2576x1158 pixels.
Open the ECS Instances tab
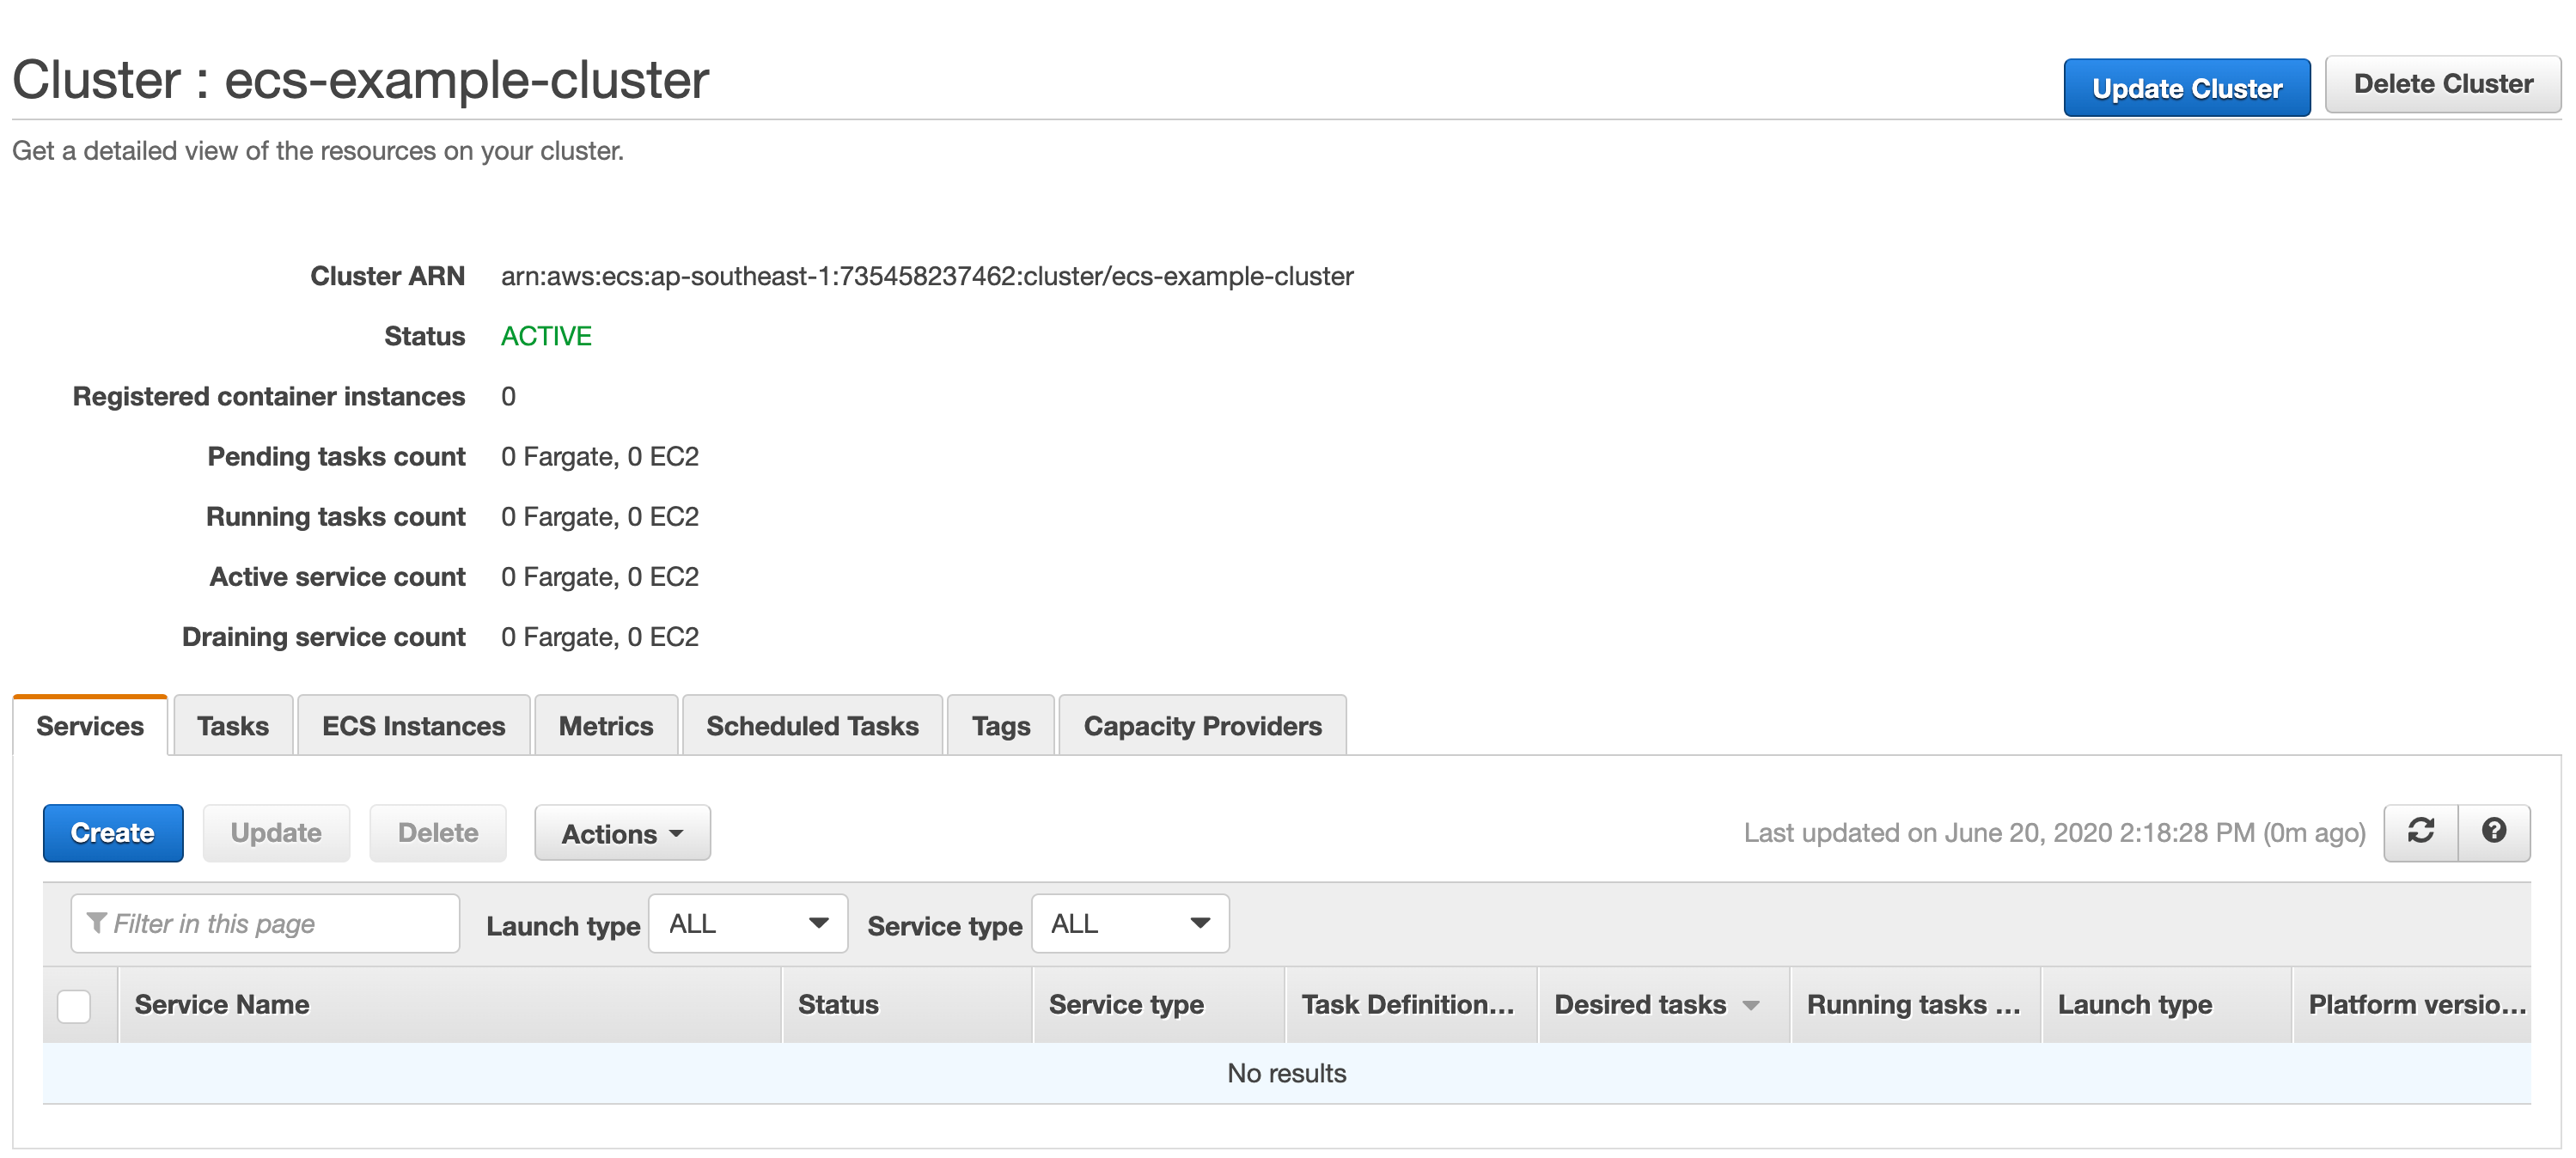(x=413, y=726)
